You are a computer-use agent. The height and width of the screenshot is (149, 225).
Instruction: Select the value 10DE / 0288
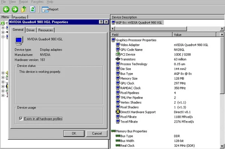tap(182, 54)
